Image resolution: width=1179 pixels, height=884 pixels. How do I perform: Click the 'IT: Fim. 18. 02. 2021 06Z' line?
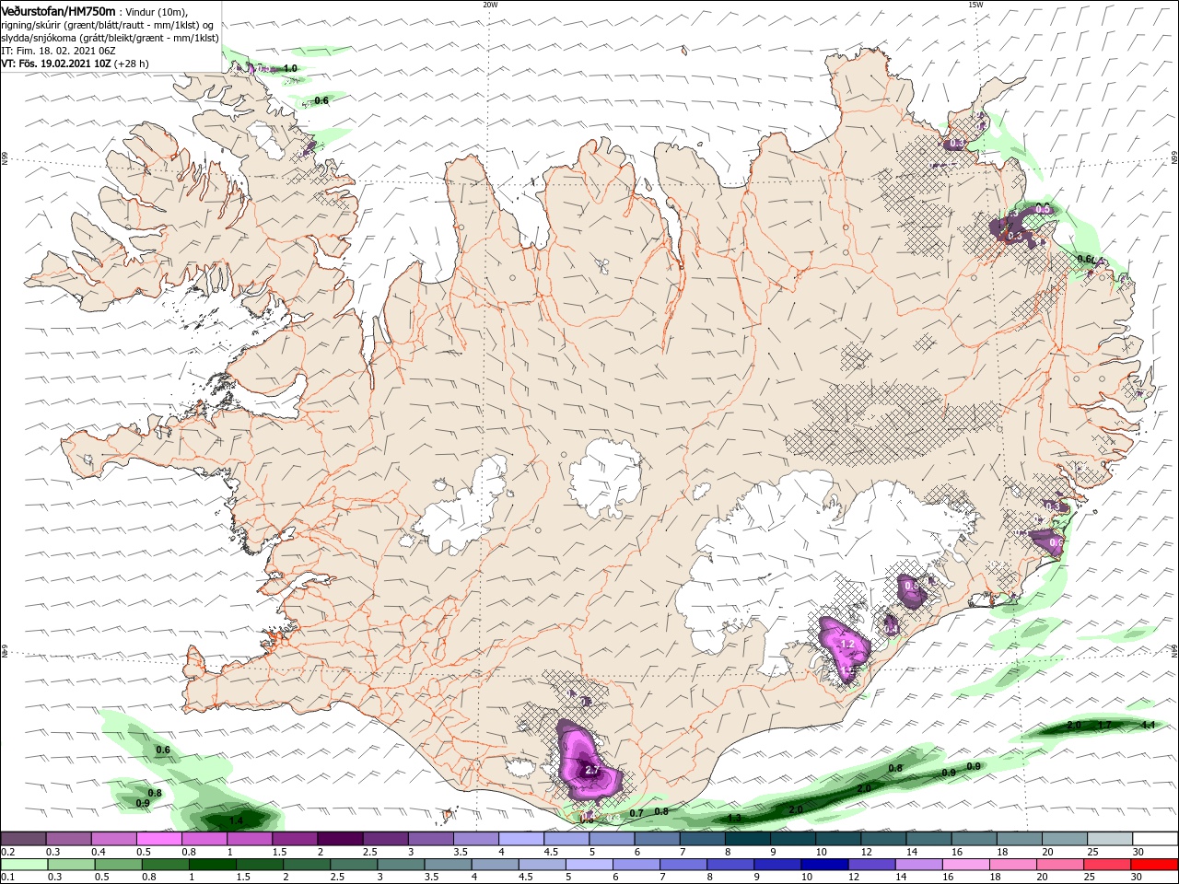tap(58, 51)
